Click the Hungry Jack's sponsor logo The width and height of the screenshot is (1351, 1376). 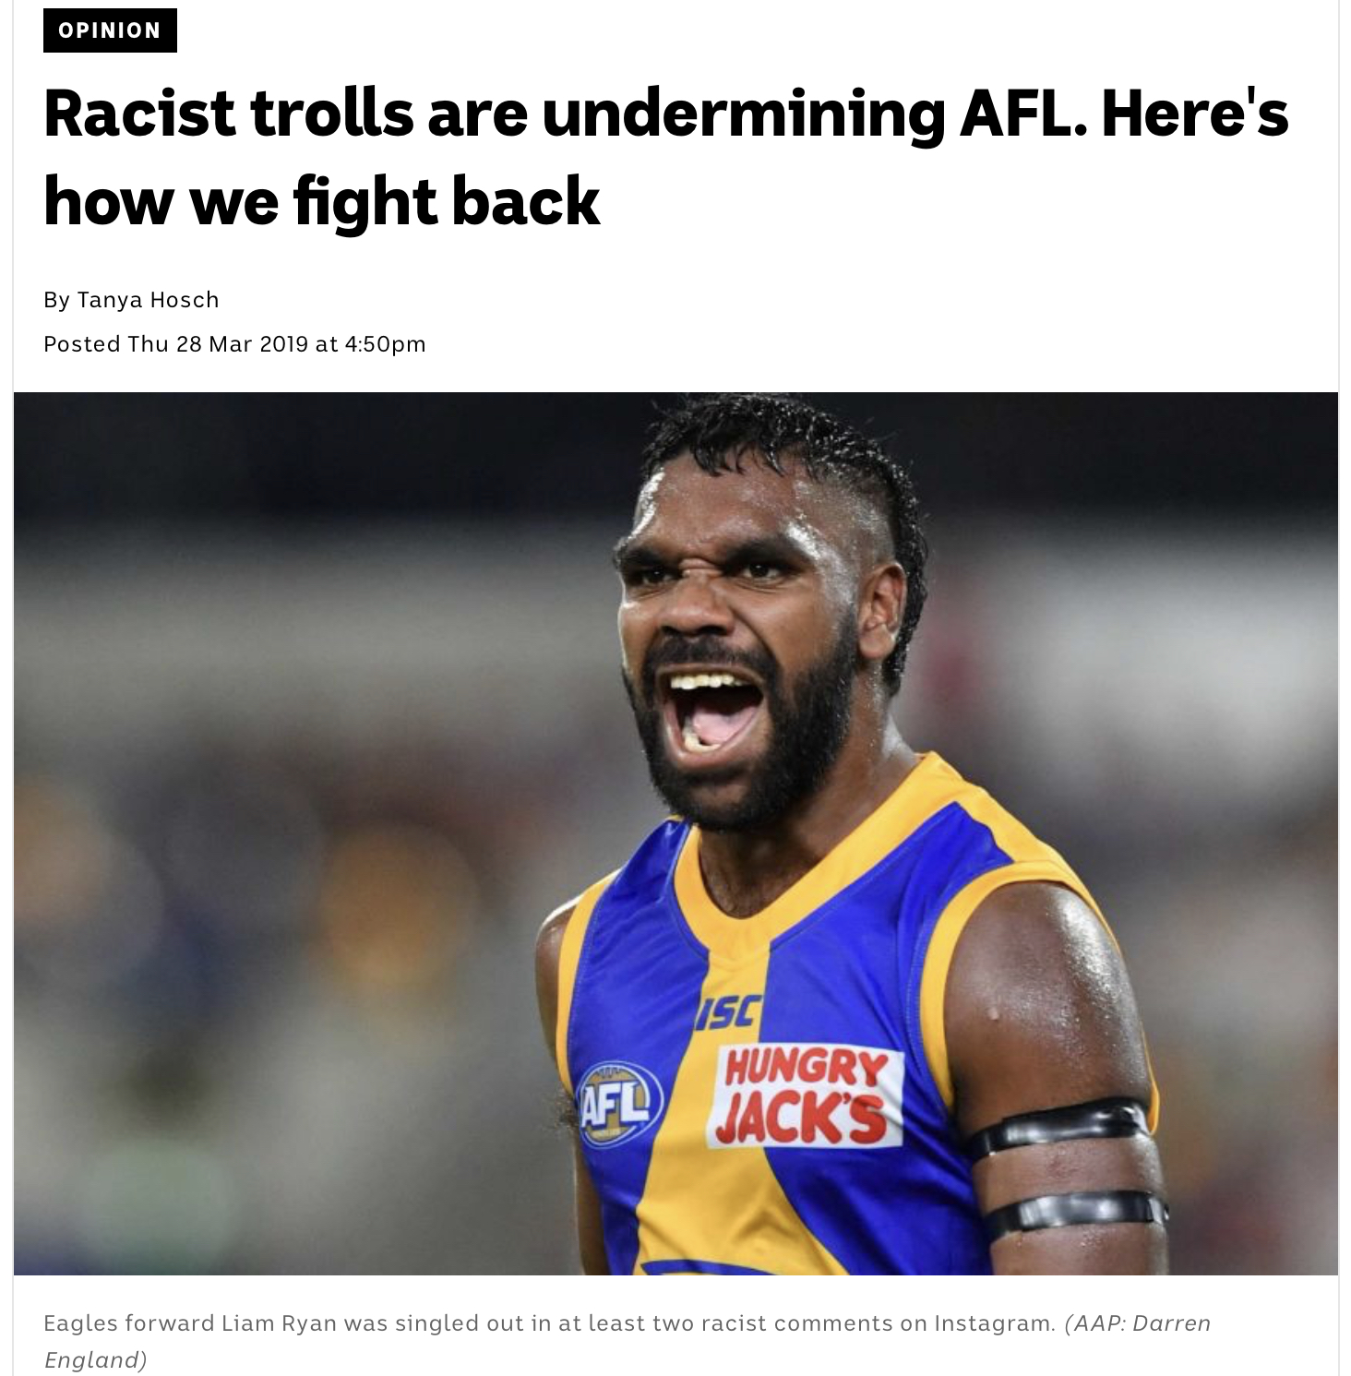[805, 1097]
